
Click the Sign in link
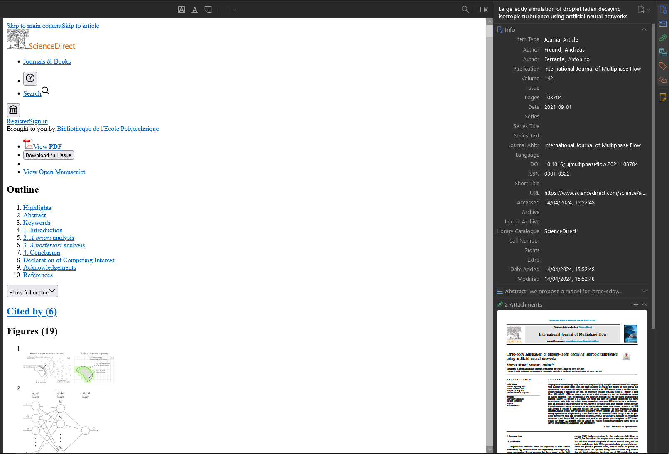[38, 121]
